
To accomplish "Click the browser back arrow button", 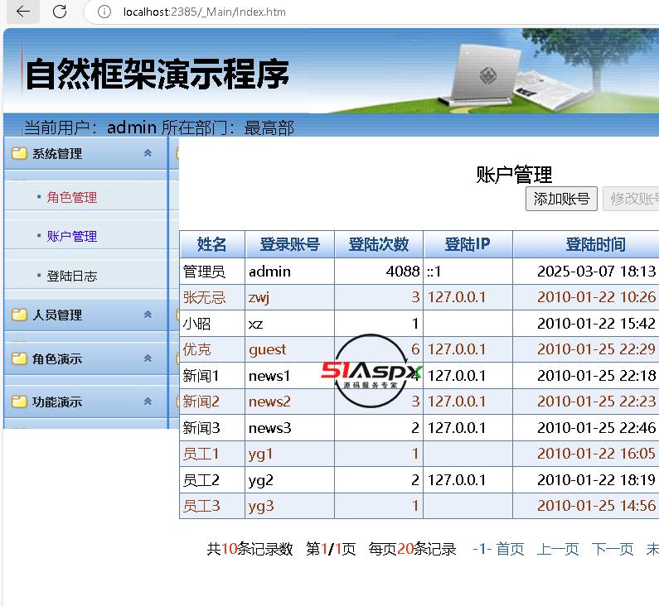I will [x=23, y=12].
